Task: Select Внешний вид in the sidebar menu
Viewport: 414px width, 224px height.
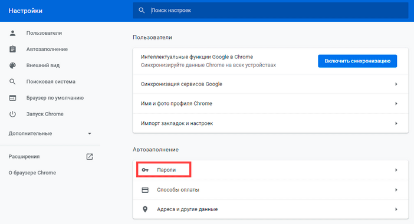Action: 43,65
